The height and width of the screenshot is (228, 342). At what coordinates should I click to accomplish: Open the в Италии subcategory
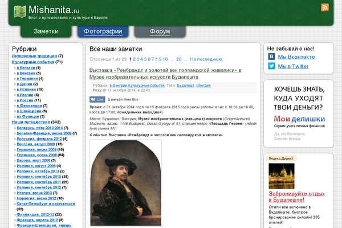pos(25,95)
